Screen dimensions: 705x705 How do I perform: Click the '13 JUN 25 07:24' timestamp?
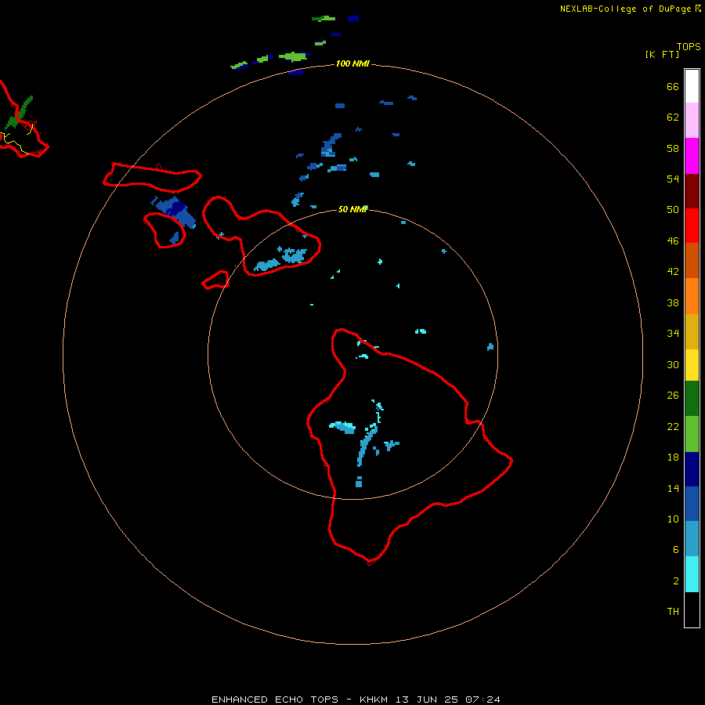pyautogui.click(x=448, y=700)
